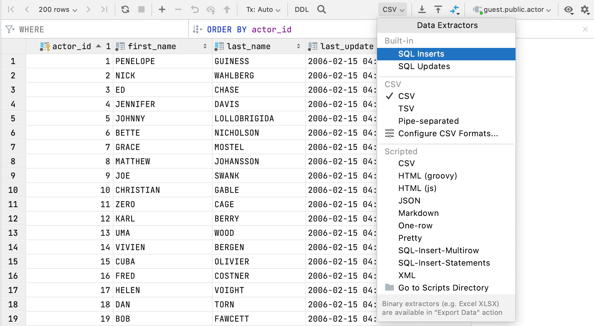Close the WHERE filter bar with the X
Viewport: 594px width, 326px height.
(x=585, y=29)
